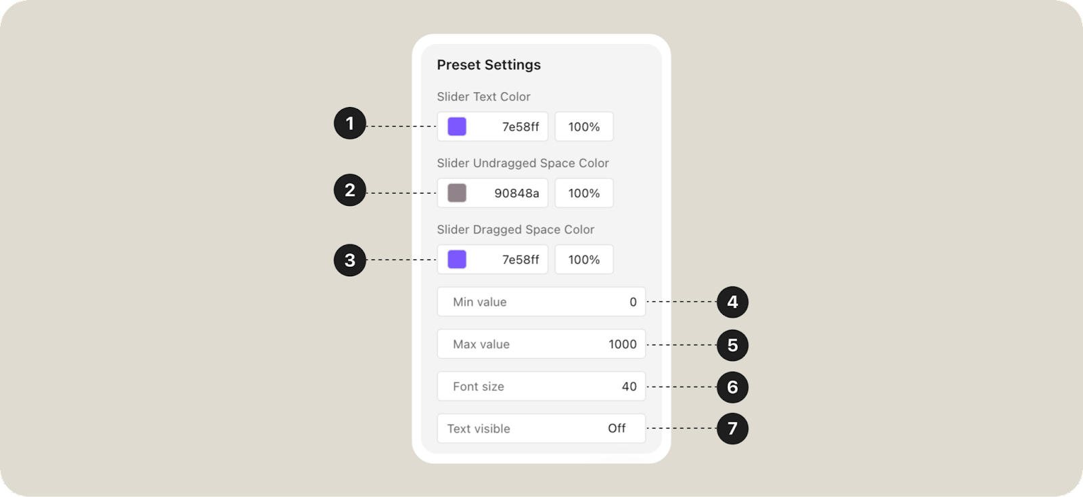Viewport: 1083px width, 497px height.
Task: Click the number 6 annotation marker
Action: 732,387
